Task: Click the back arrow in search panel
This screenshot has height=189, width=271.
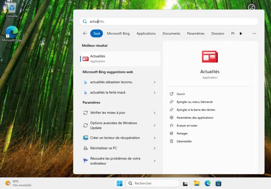Action: click(x=85, y=33)
